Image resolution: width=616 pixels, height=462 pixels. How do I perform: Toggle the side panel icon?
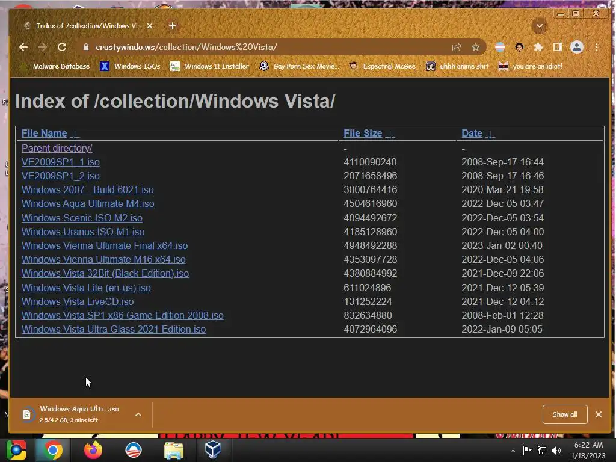pos(557,47)
